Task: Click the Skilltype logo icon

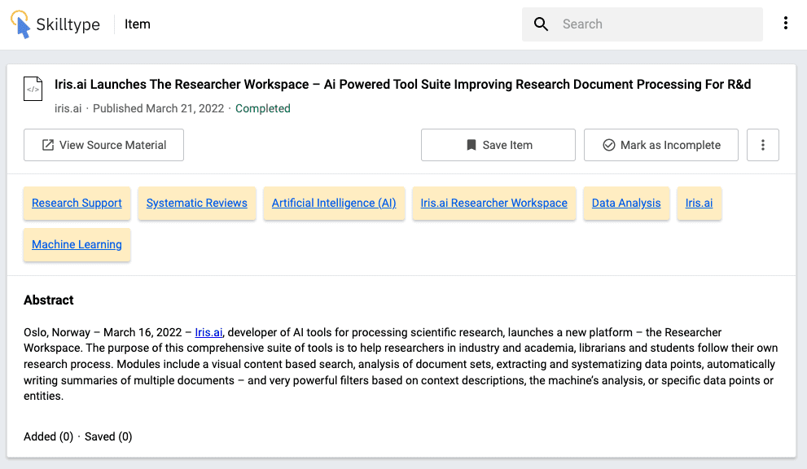Action: point(20,24)
